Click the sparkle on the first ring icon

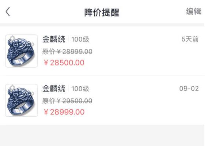pyautogui.click(x=12, y=38)
